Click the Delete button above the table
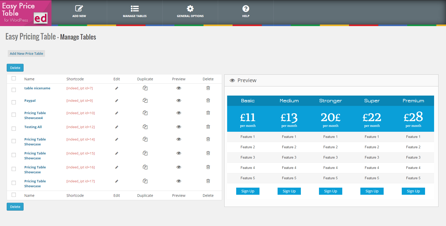Viewport: 446px width, 226px height. [15, 68]
